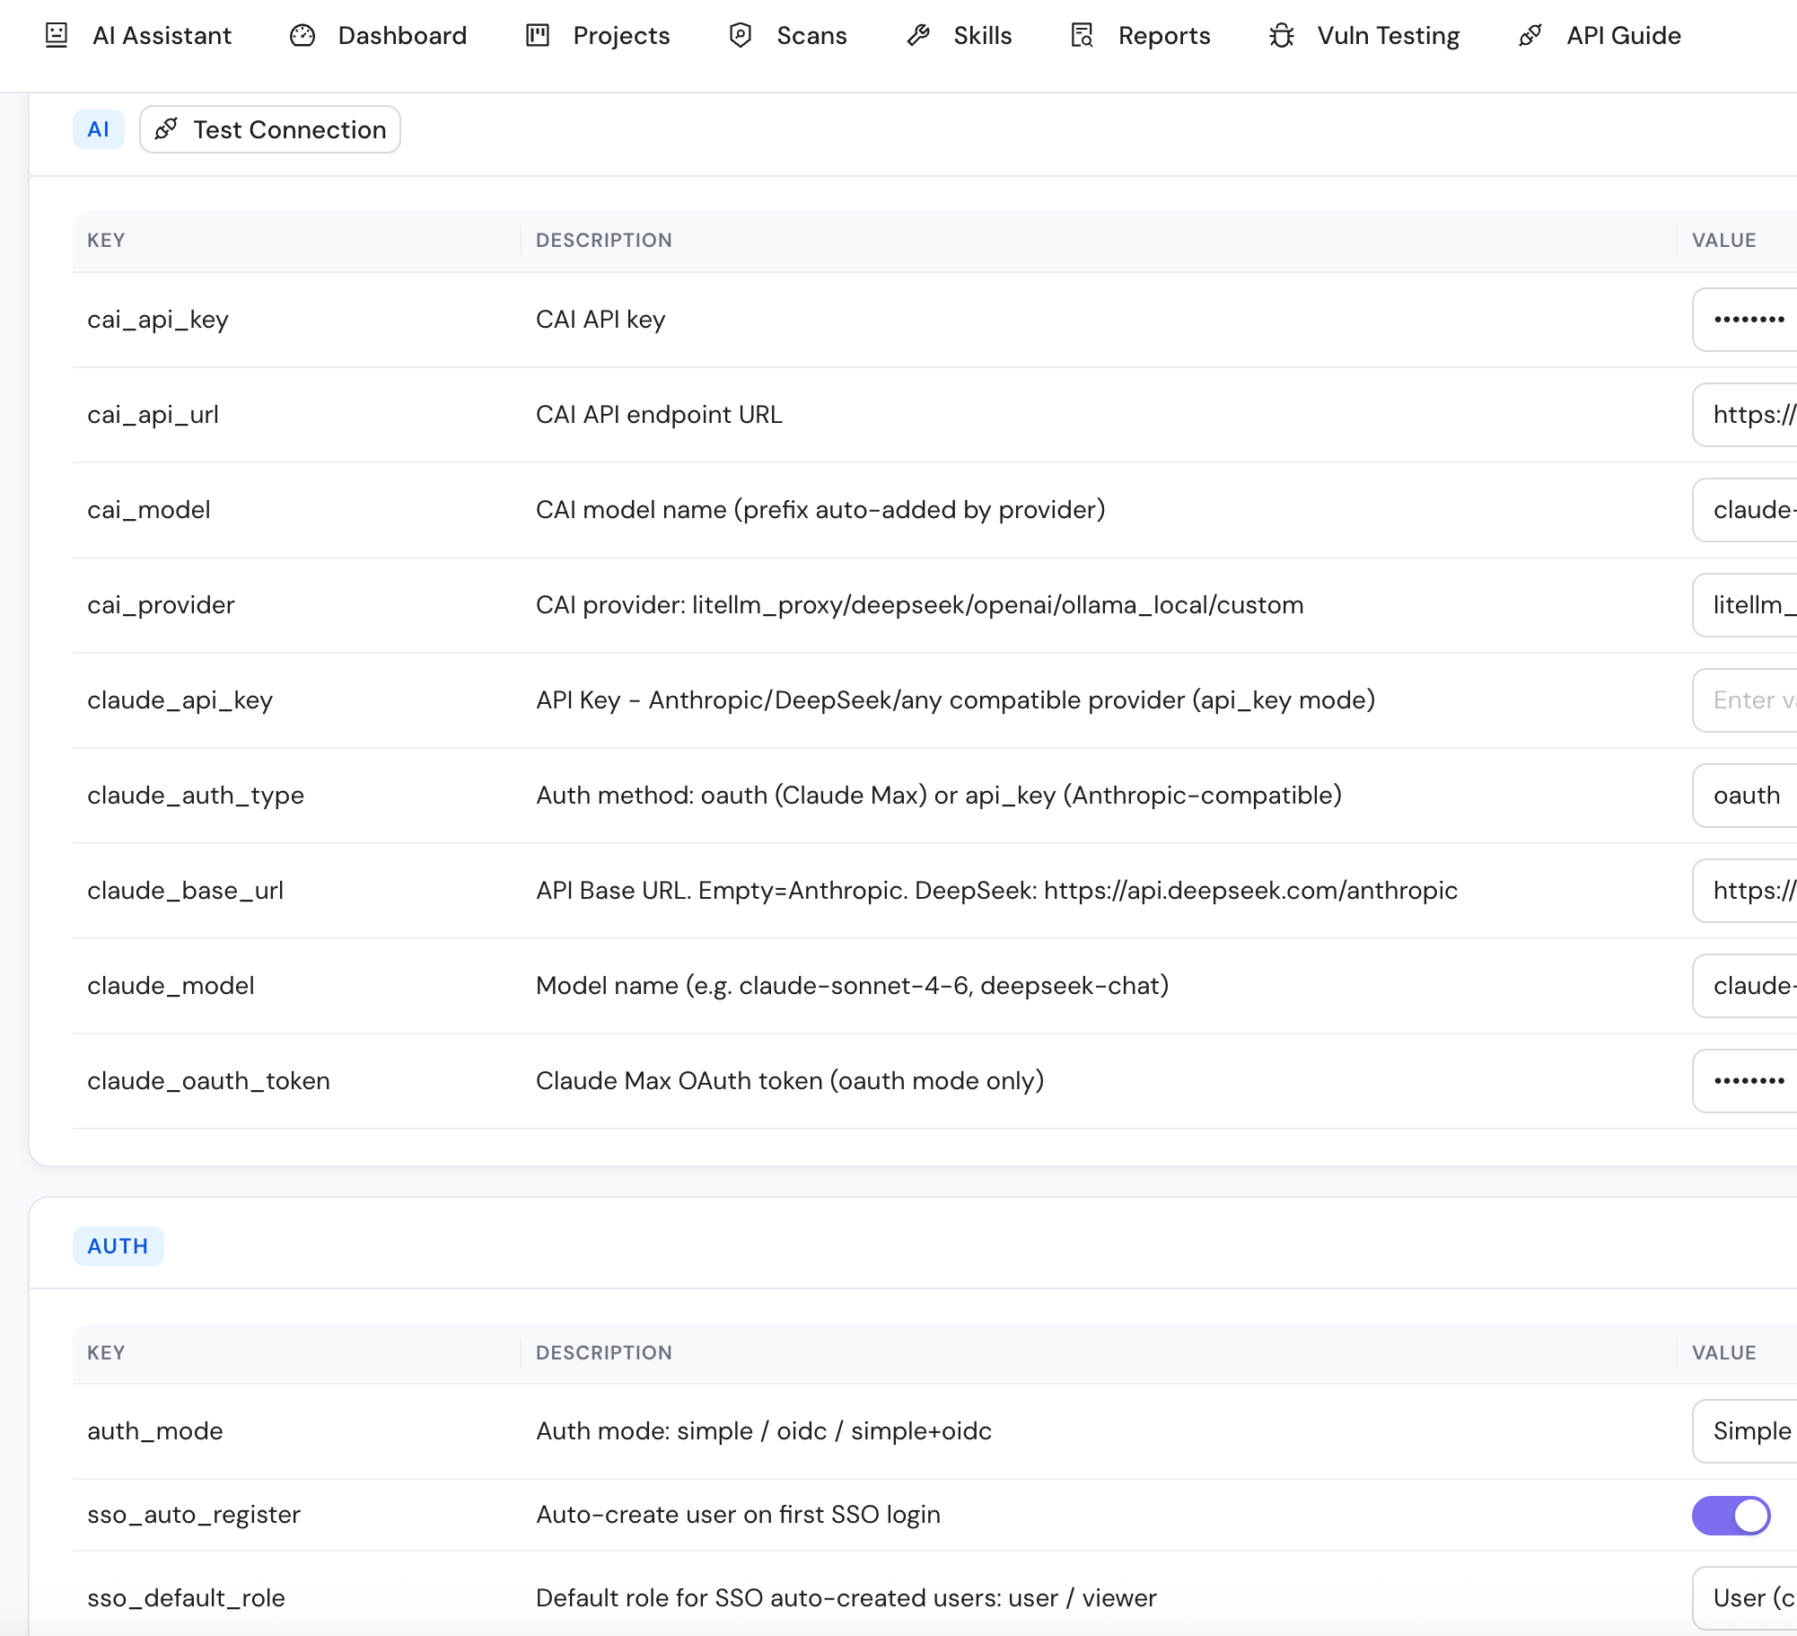Click the claude_api_key Enter value field

click(x=1745, y=700)
